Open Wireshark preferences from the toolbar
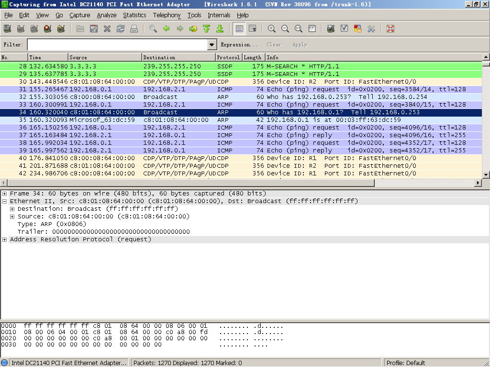Image resolution: width=490 pixels, height=367 pixels. tap(371, 29)
